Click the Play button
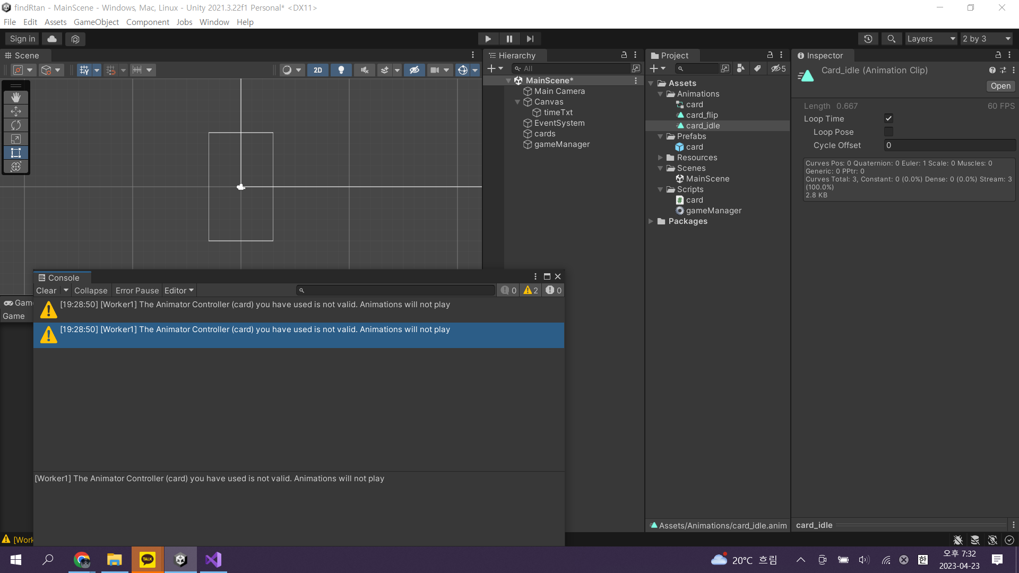1019x573 pixels. pos(488,39)
